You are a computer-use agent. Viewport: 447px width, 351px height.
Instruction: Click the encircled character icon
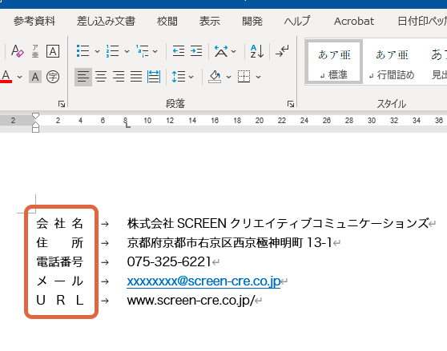tap(53, 77)
